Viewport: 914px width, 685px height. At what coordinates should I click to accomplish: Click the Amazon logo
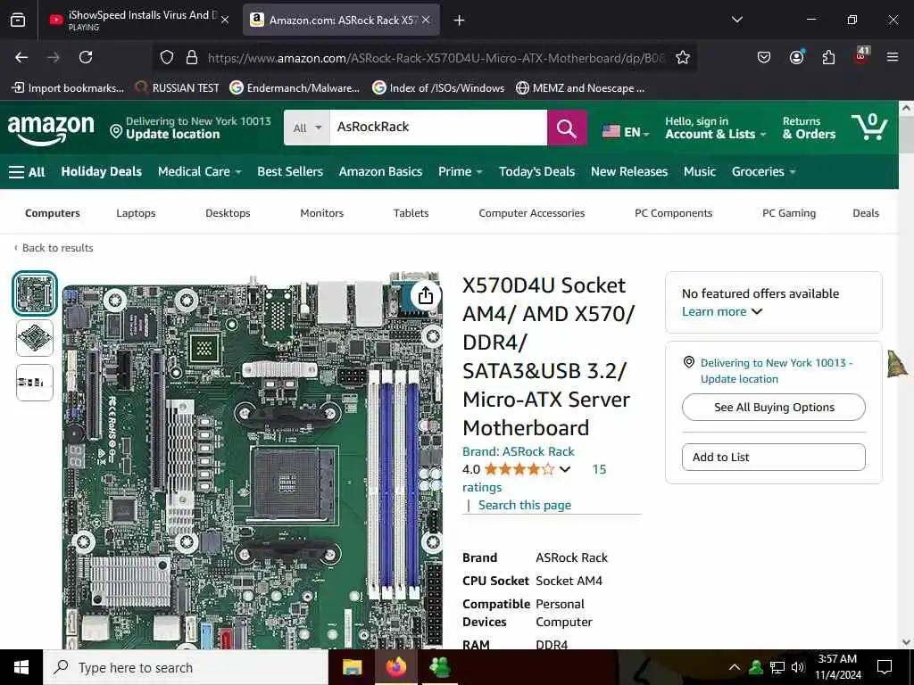pos(51,128)
